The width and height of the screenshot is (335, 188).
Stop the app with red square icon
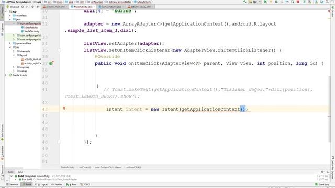(x=298, y=2)
